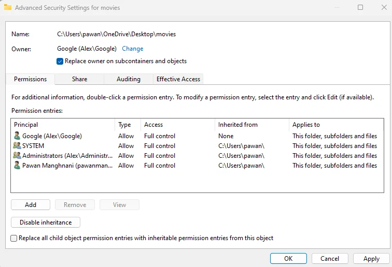Click the folder path next to Name
The width and height of the screenshot is (392, 267).
117,34
